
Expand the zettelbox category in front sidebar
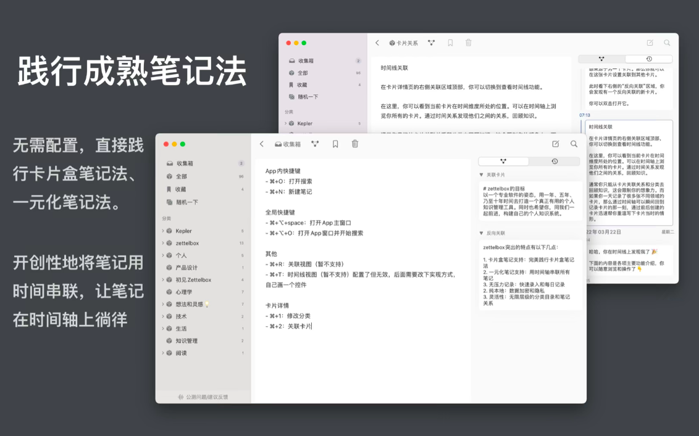(163, 244)
